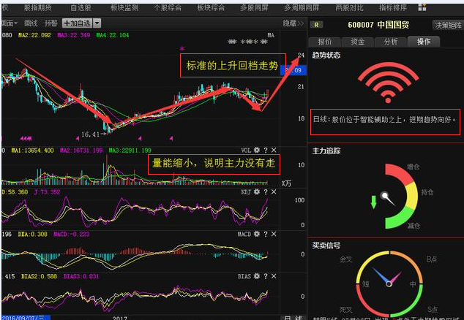Close the MACD indicator panel

(x=274, y=234)
